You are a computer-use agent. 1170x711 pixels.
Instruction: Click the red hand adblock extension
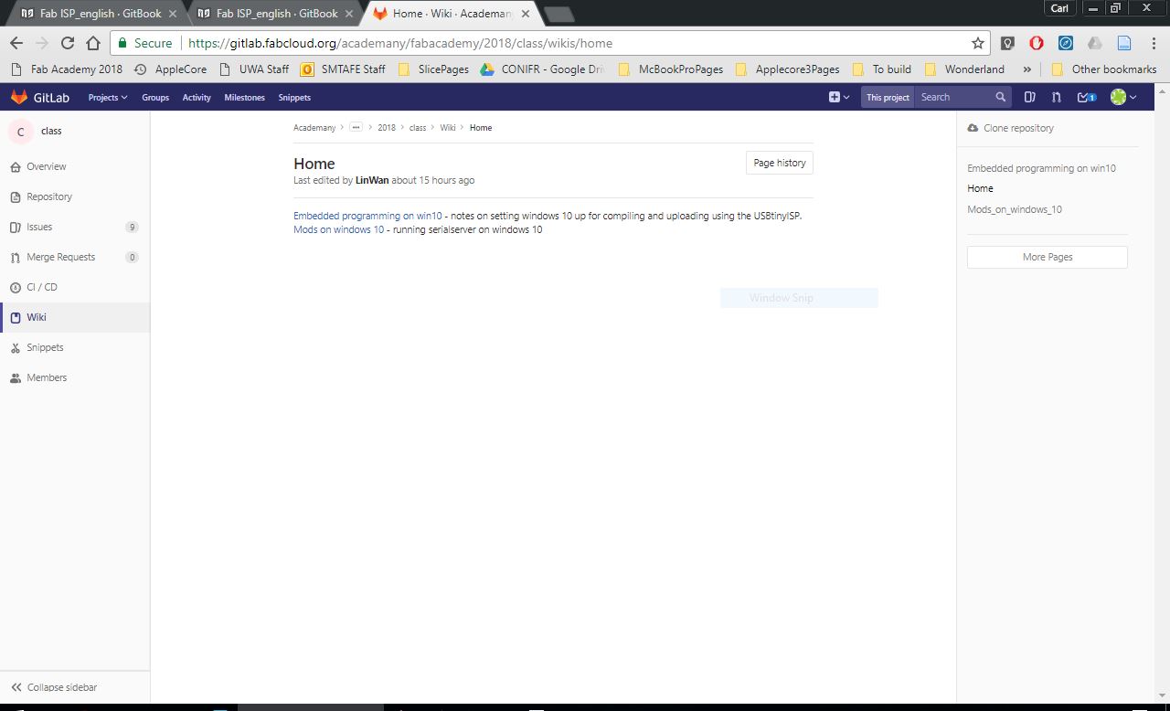1037,43
